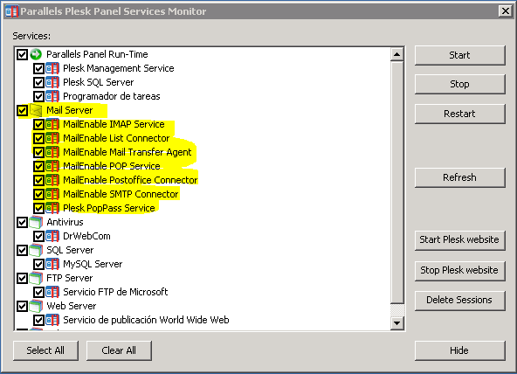Toggle the Plesk PopPass Service checkbox
The image size is (517, 374).
click(38, 208)
